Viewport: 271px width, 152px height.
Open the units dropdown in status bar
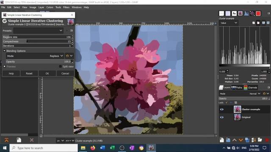coord(60,141)
